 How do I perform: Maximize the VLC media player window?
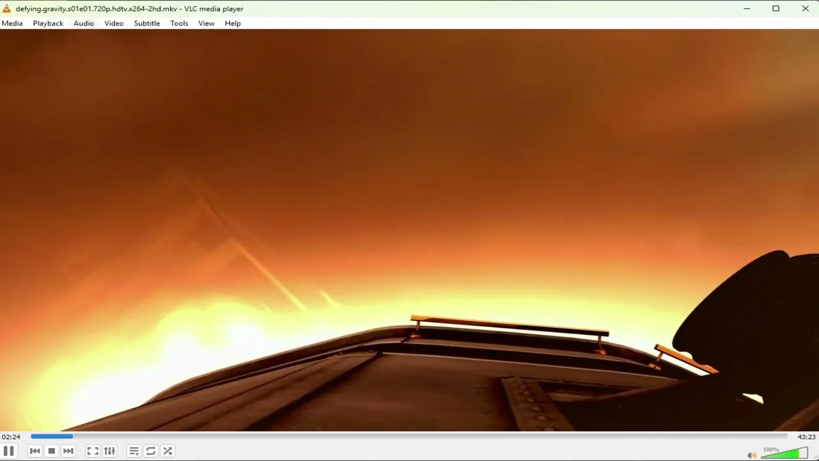point(775,8)
